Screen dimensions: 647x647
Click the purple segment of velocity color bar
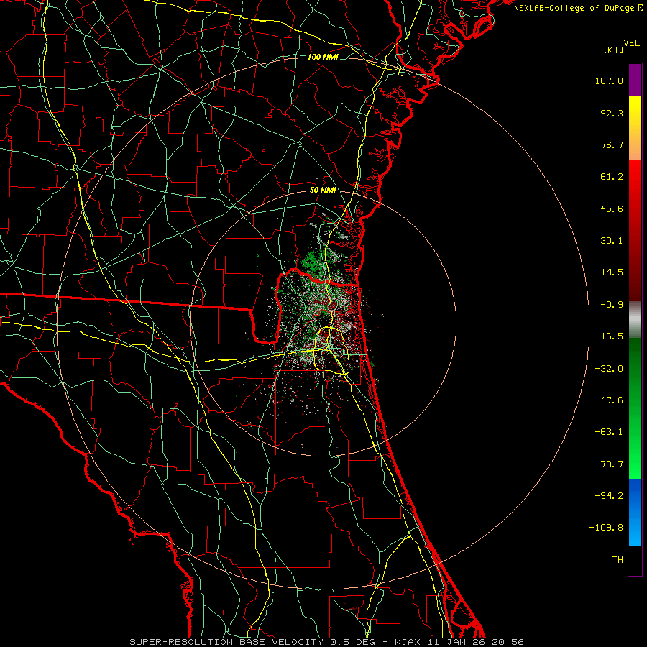(x=635, y=80)
